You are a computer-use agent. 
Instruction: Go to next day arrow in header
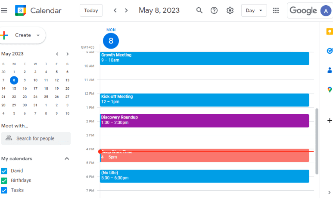coord(126,10)
